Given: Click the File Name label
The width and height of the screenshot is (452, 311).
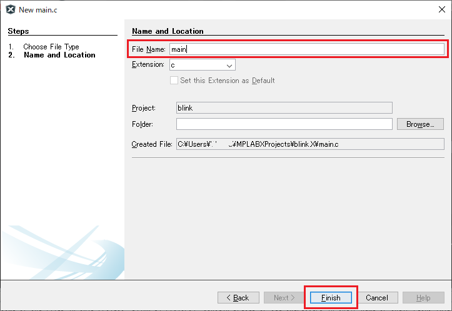Looking at the screenshot, I should click(148, 49).
